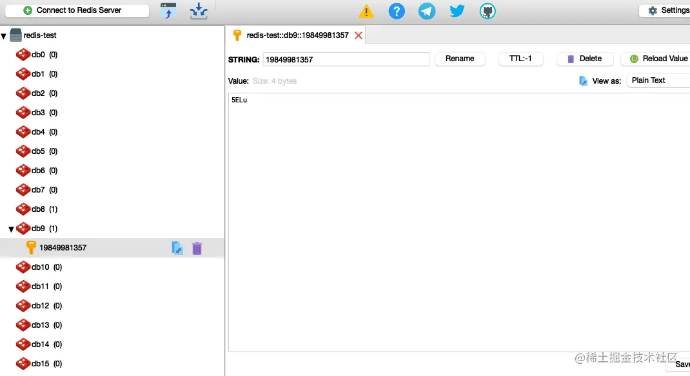Click Connect to Redis Server button

[77, 10]
